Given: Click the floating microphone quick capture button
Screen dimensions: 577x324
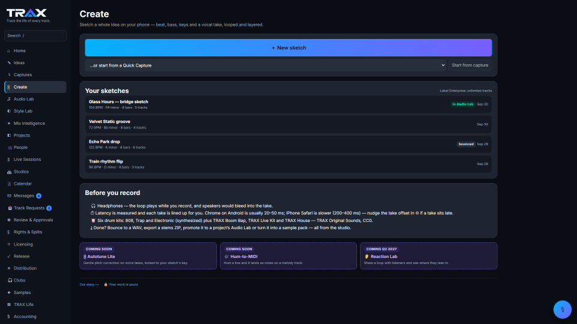Looking at the screenshot, I should click(x=563, y=310).
